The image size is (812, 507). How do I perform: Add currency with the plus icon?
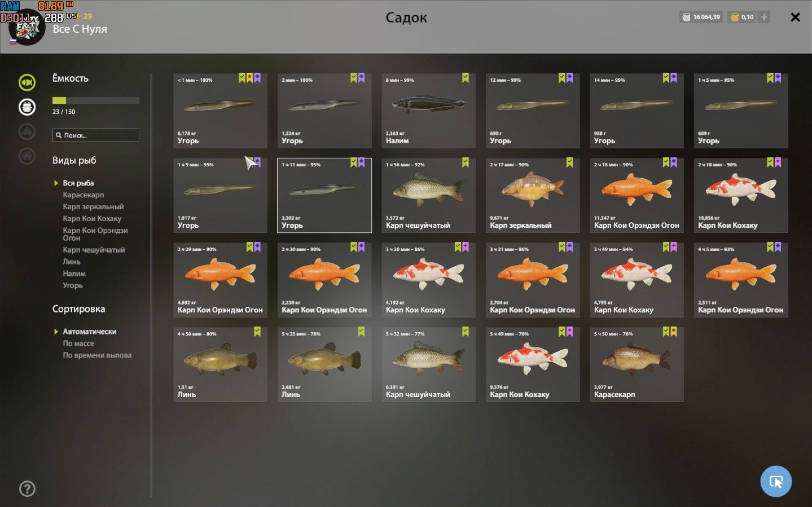coord(764,17)
